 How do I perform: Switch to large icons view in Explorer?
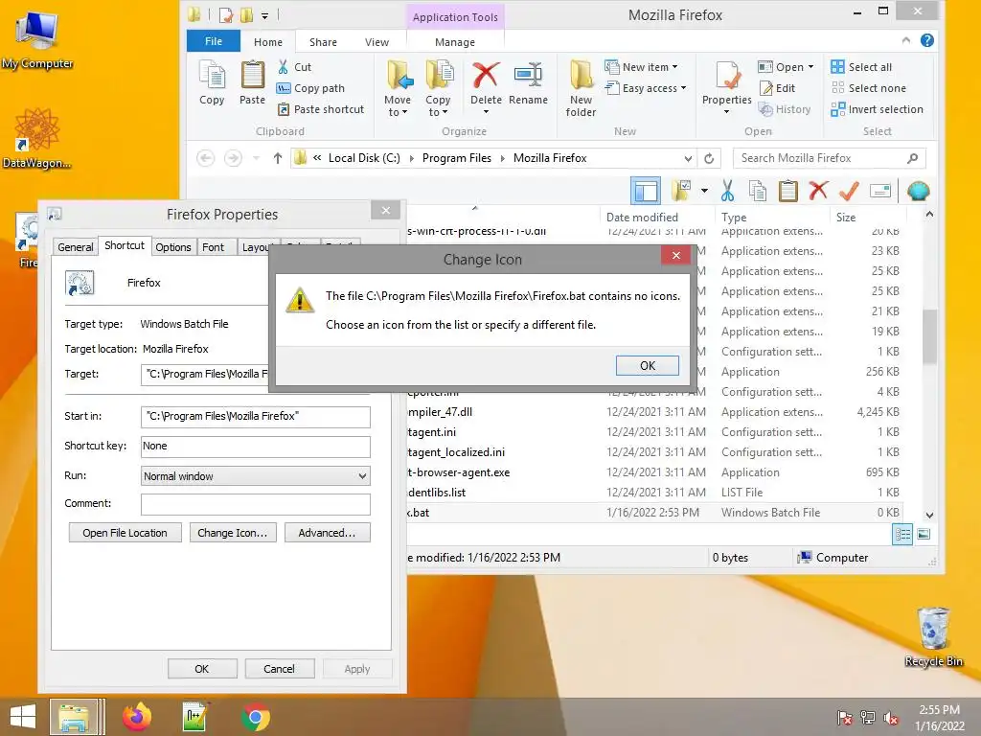[924, 535]
